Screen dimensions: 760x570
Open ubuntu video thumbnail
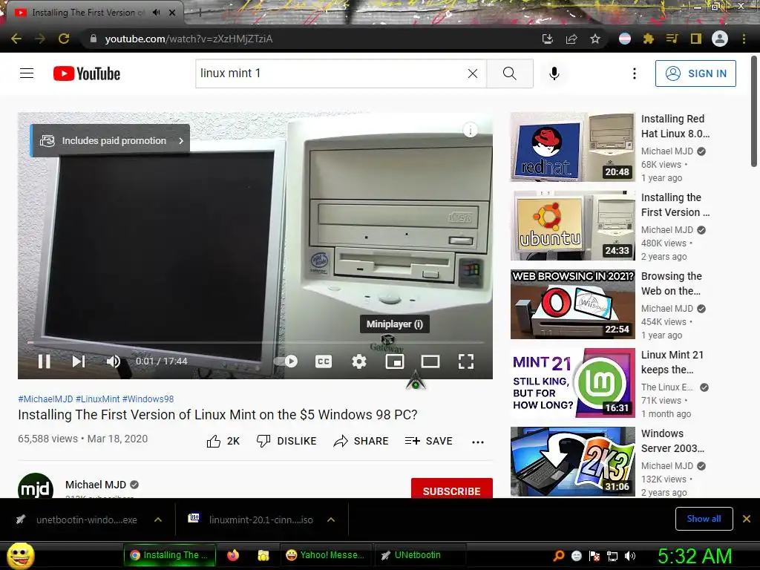(572, 226)
